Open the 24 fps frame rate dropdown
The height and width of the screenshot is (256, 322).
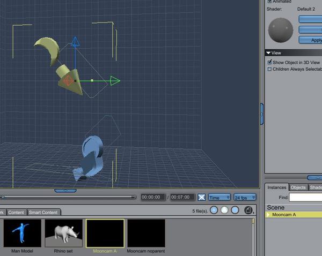(x=245, y=198)
